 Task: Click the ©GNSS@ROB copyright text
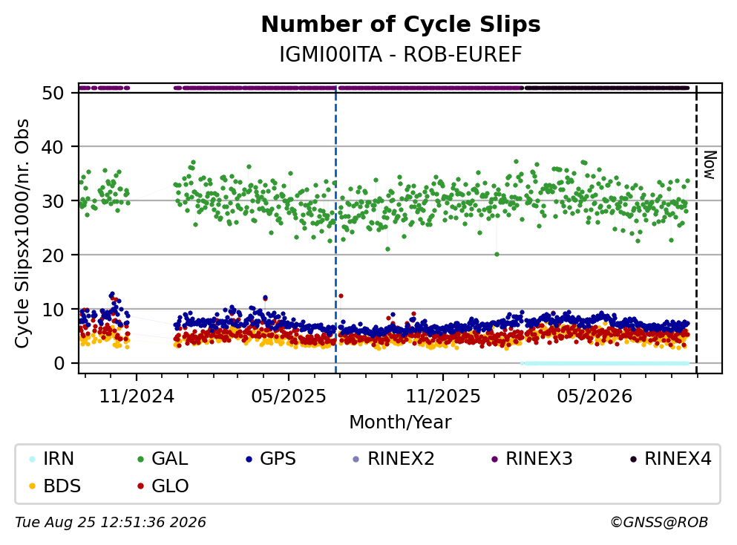(x=659, y=523)
